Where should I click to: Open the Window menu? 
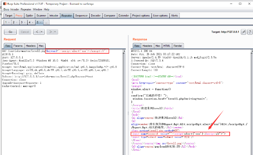(x=37, y=9)
